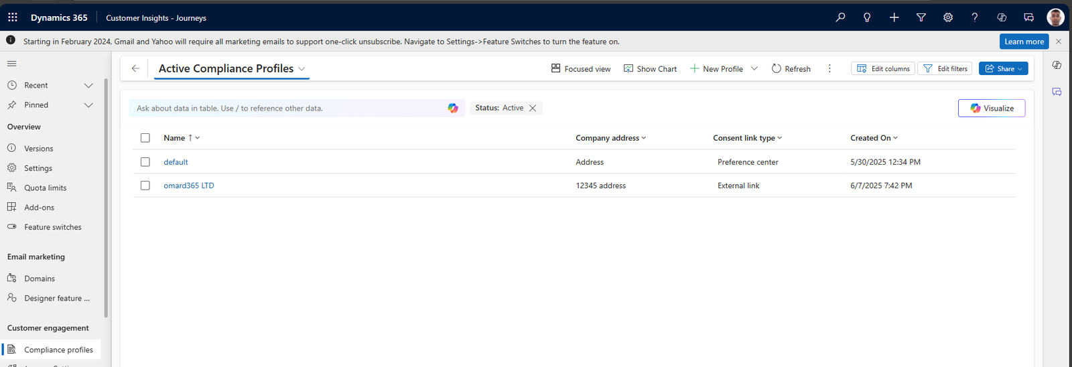Open the New Profile dropdown arrow
The height and width of the screenshot is (367, 1072).
tap(754, 68)
